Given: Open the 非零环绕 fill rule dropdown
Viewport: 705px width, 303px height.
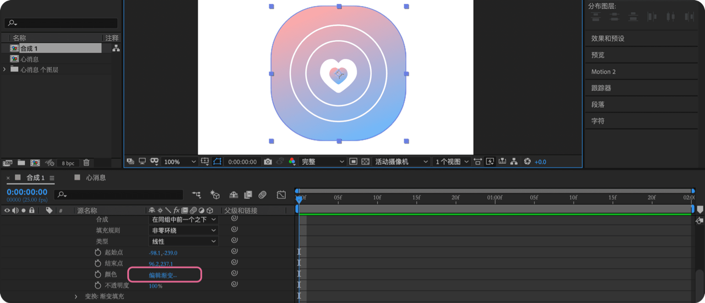Looking at the screenshot, I should [183, 230].
